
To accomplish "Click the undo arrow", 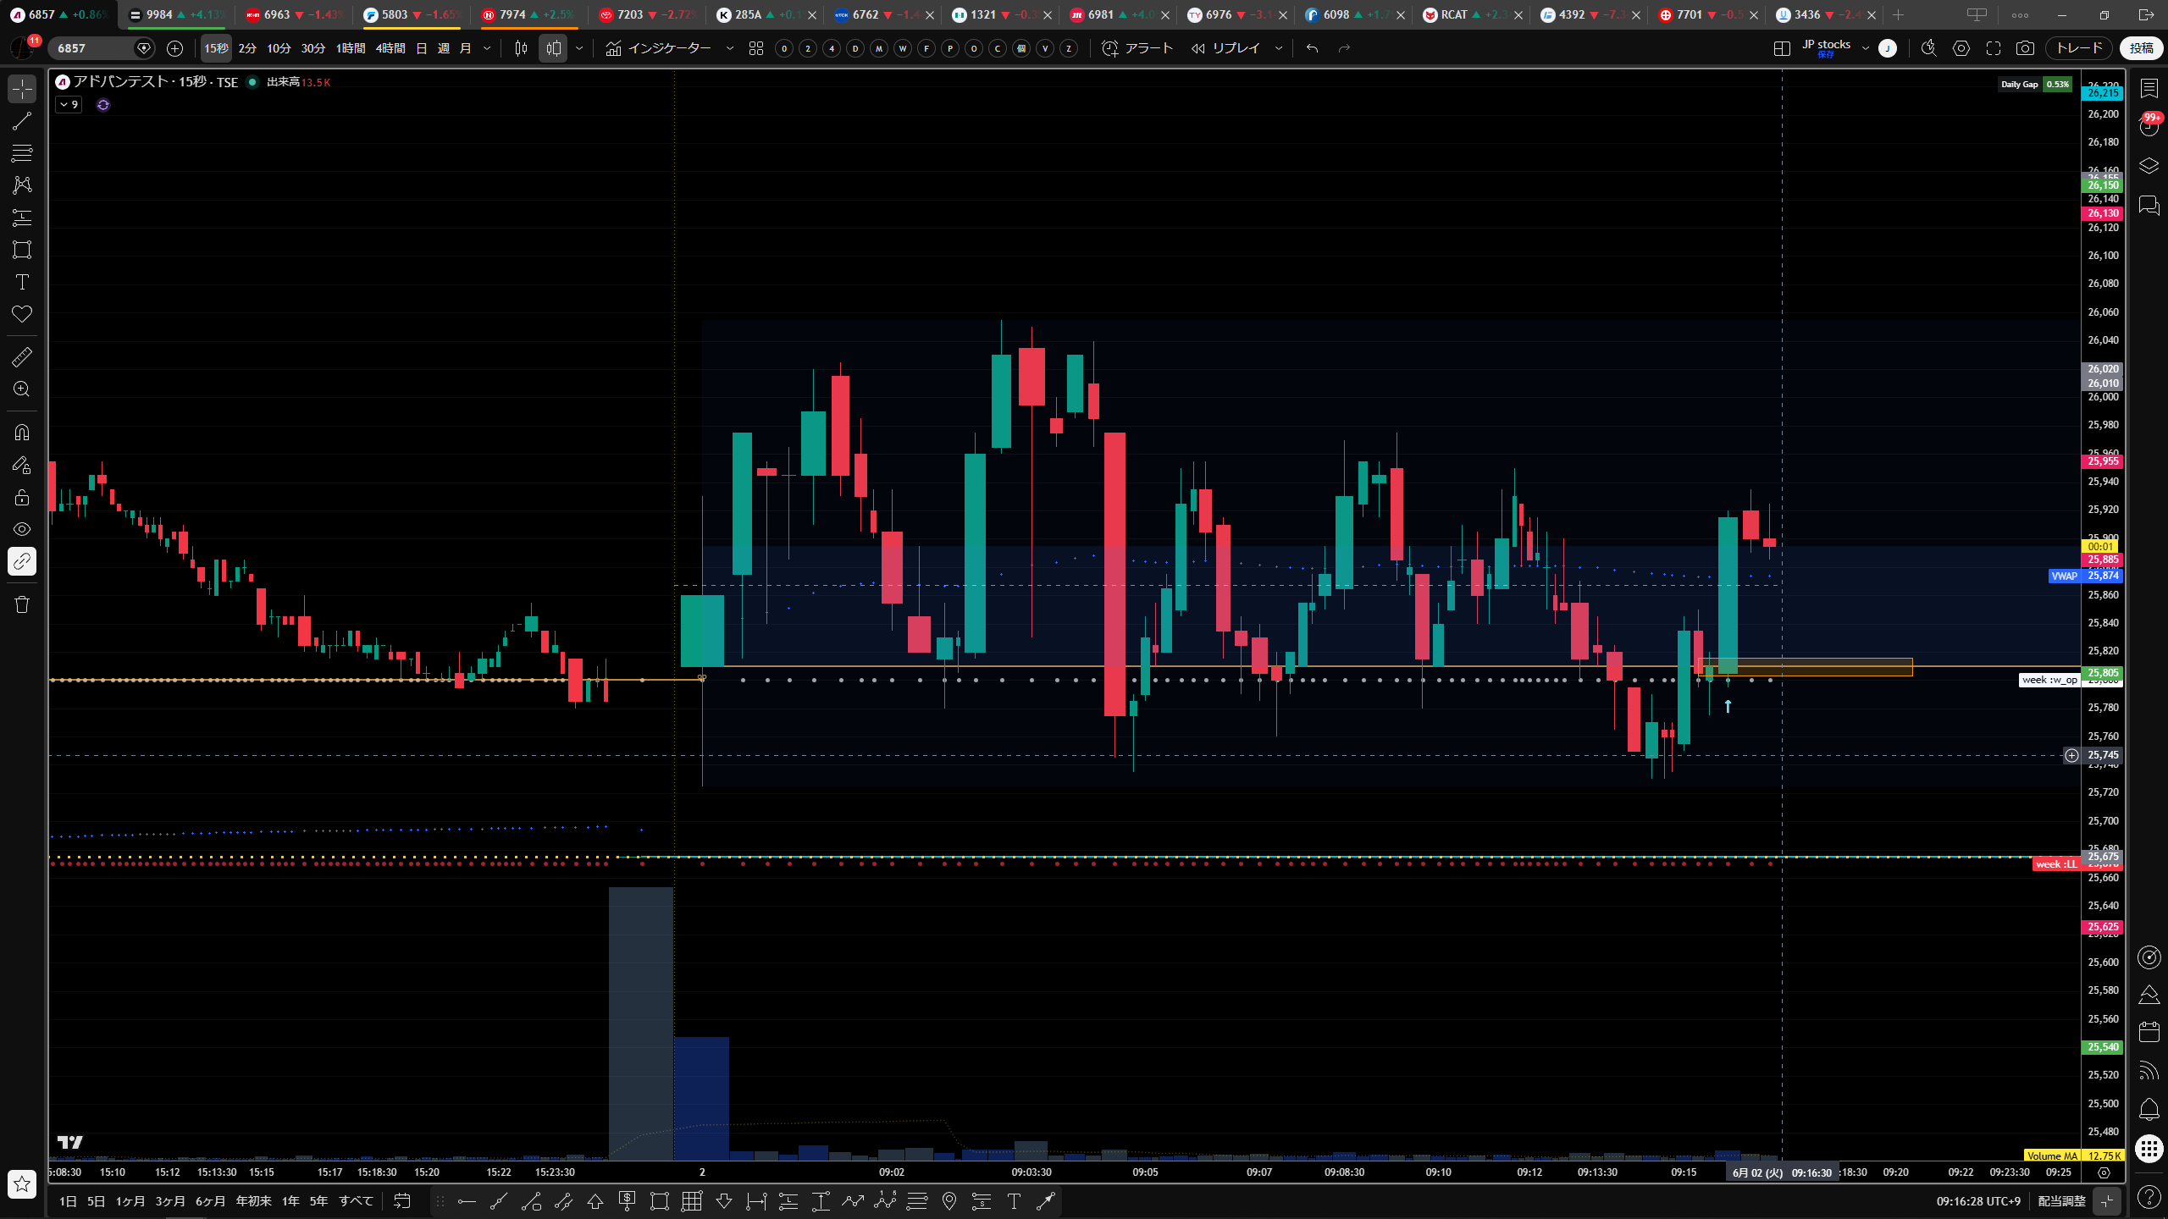I will (1313, 48).
